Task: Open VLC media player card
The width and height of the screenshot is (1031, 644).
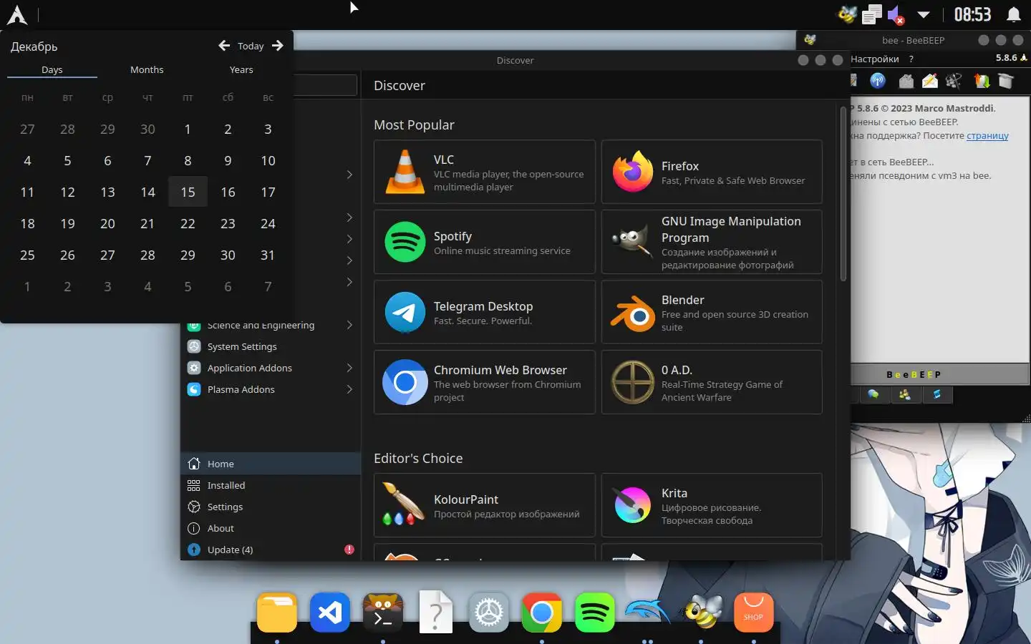Action: [x=485, y=172]
